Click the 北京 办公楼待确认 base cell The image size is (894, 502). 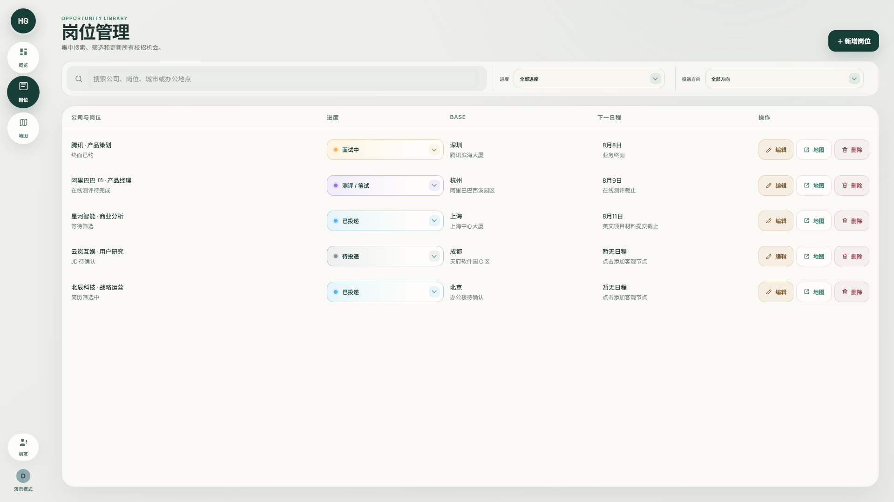467,292
